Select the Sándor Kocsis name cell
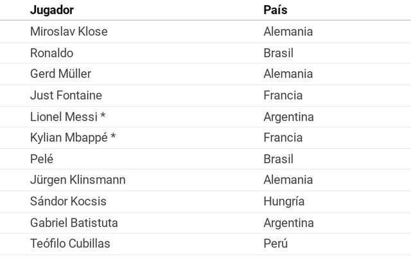This screenshot has width=411, height=257. (x=68, y=201)
